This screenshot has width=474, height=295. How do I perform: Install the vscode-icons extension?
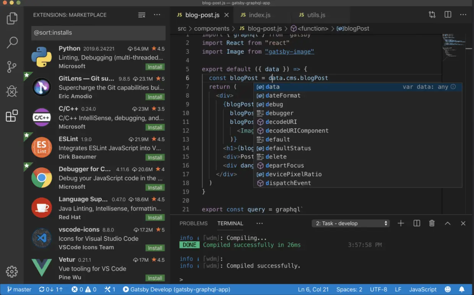click(x=155, y=248)
